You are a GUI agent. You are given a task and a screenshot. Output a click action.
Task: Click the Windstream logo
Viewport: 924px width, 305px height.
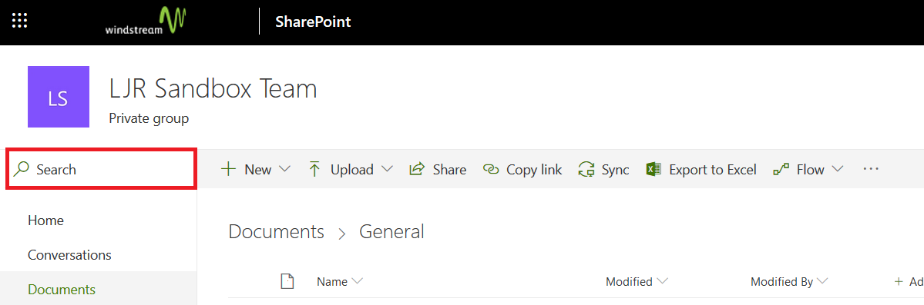coord(146,22)
